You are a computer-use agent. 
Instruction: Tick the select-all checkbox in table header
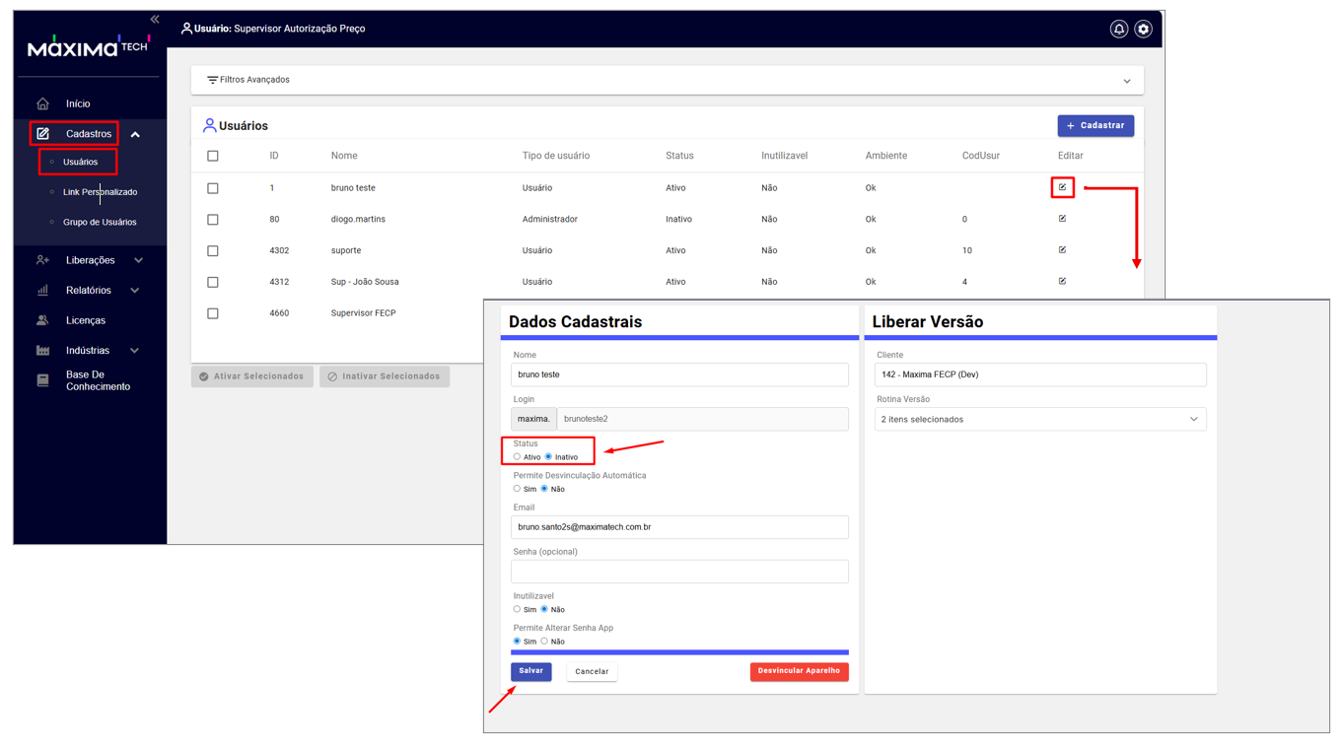pos(213,156)
